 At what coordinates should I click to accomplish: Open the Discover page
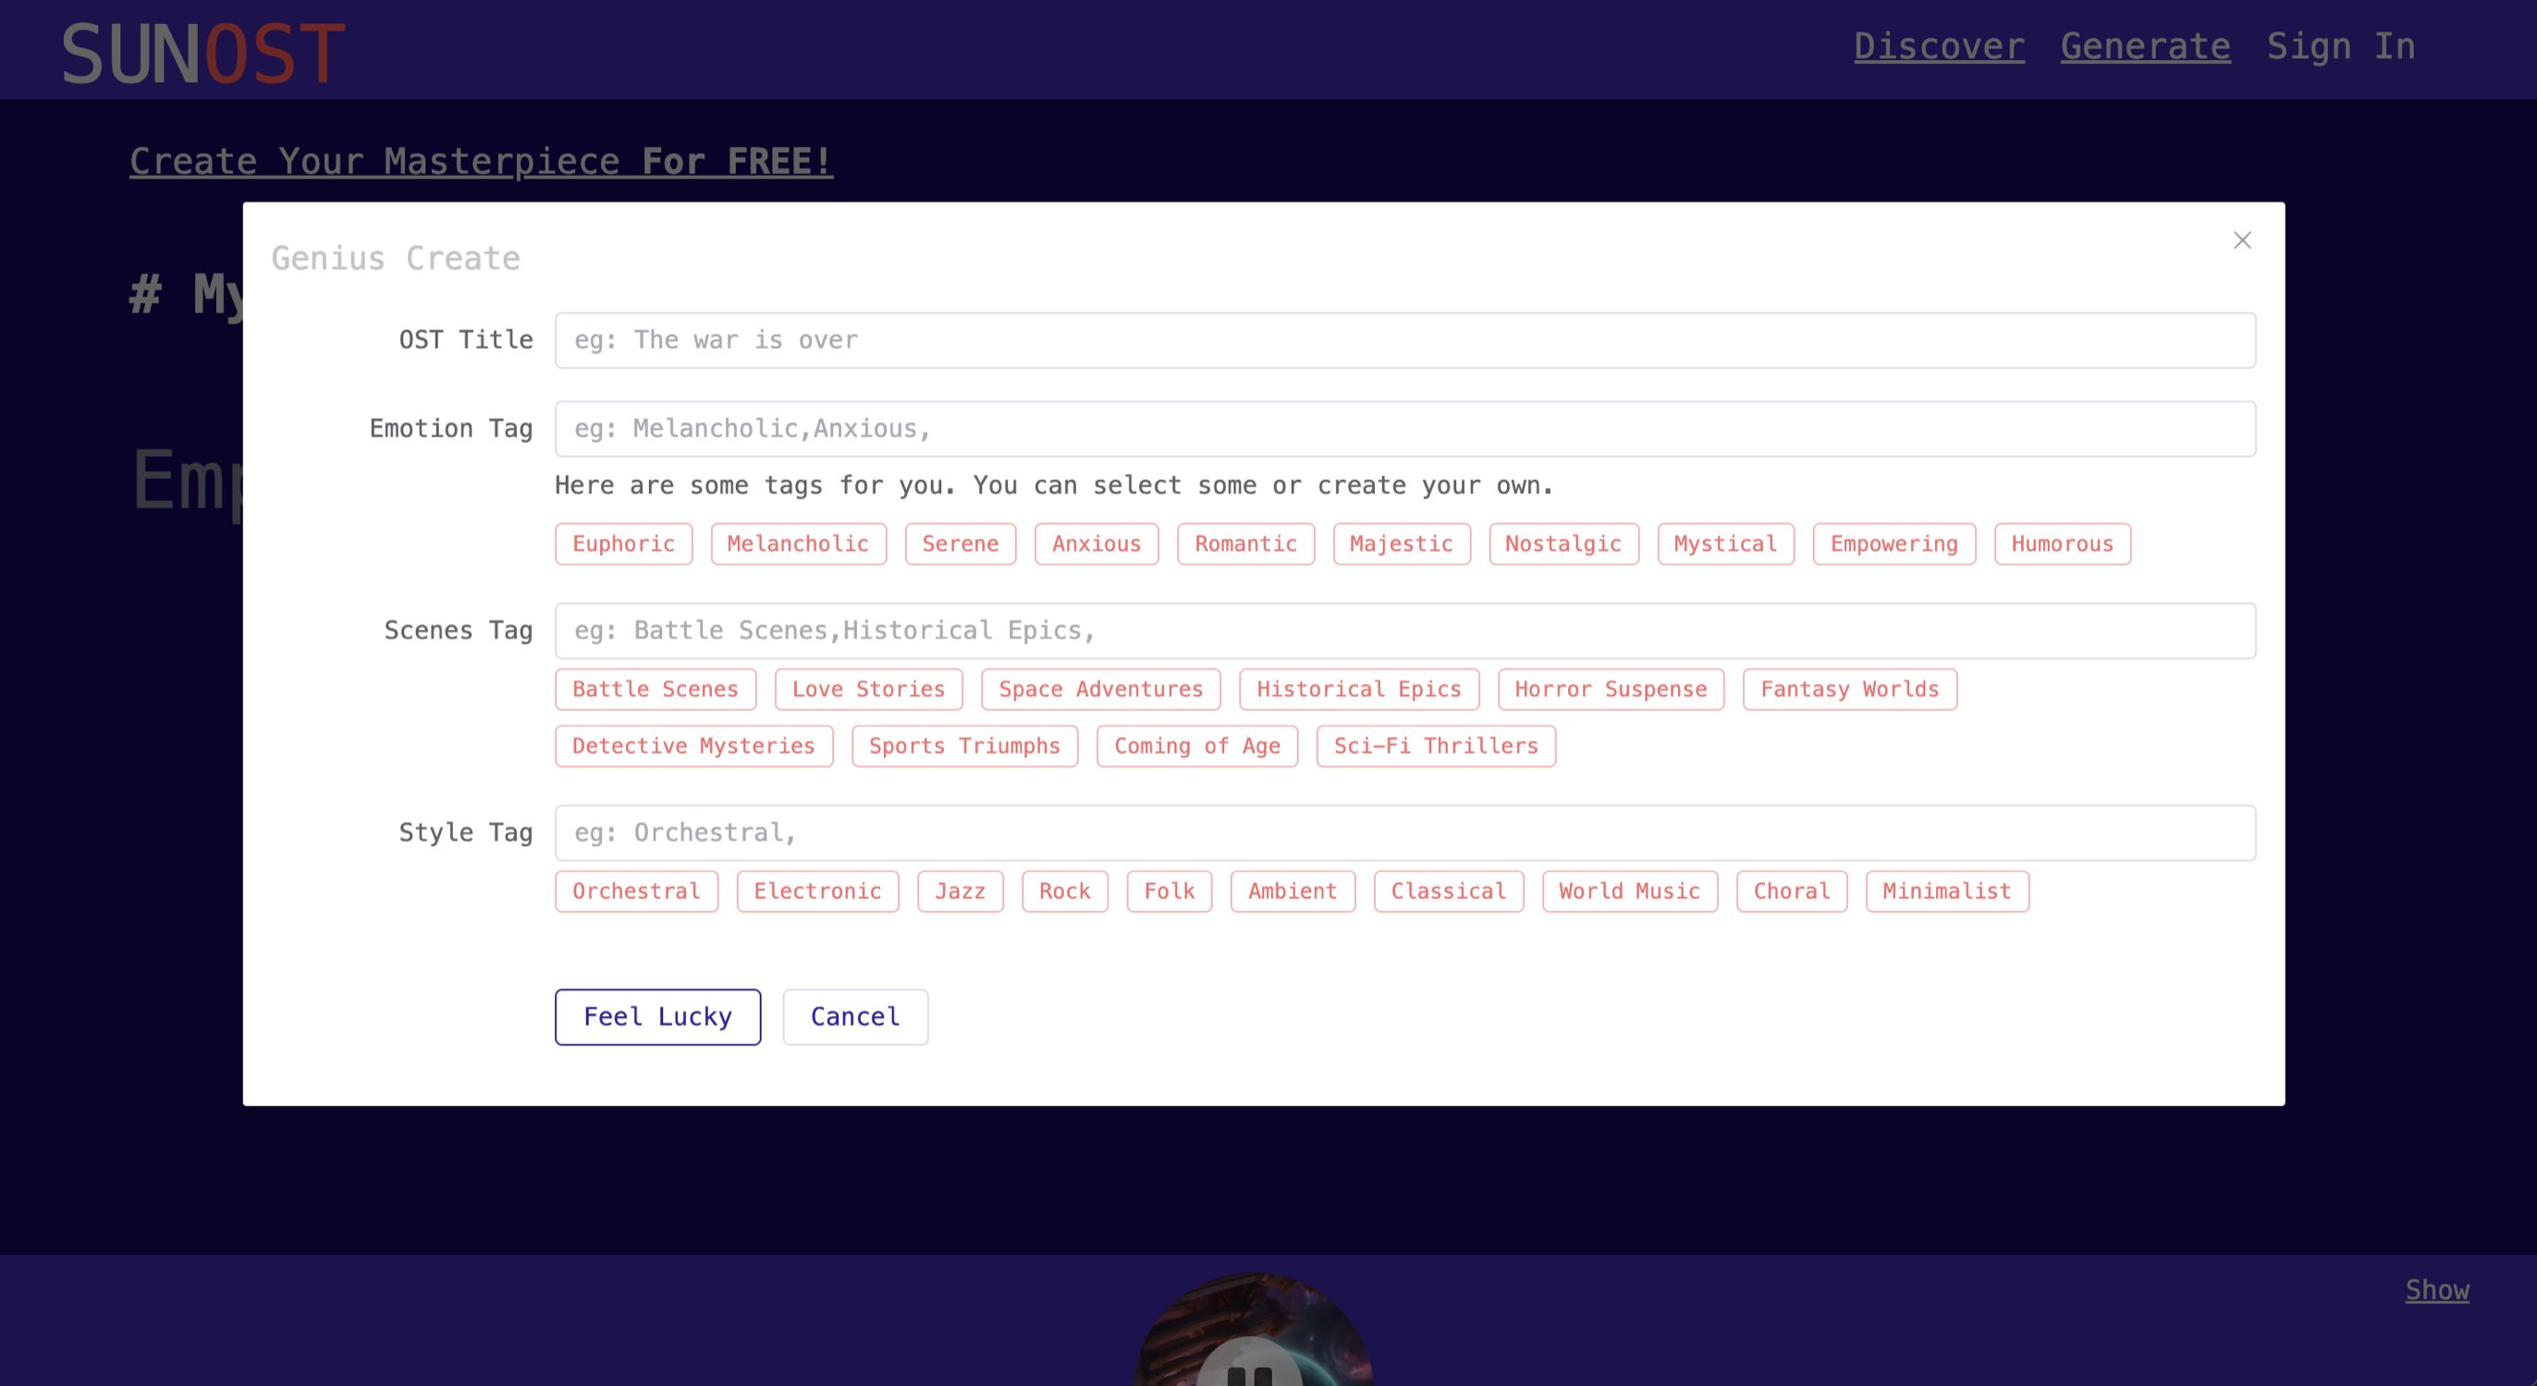coord(1938,46)
